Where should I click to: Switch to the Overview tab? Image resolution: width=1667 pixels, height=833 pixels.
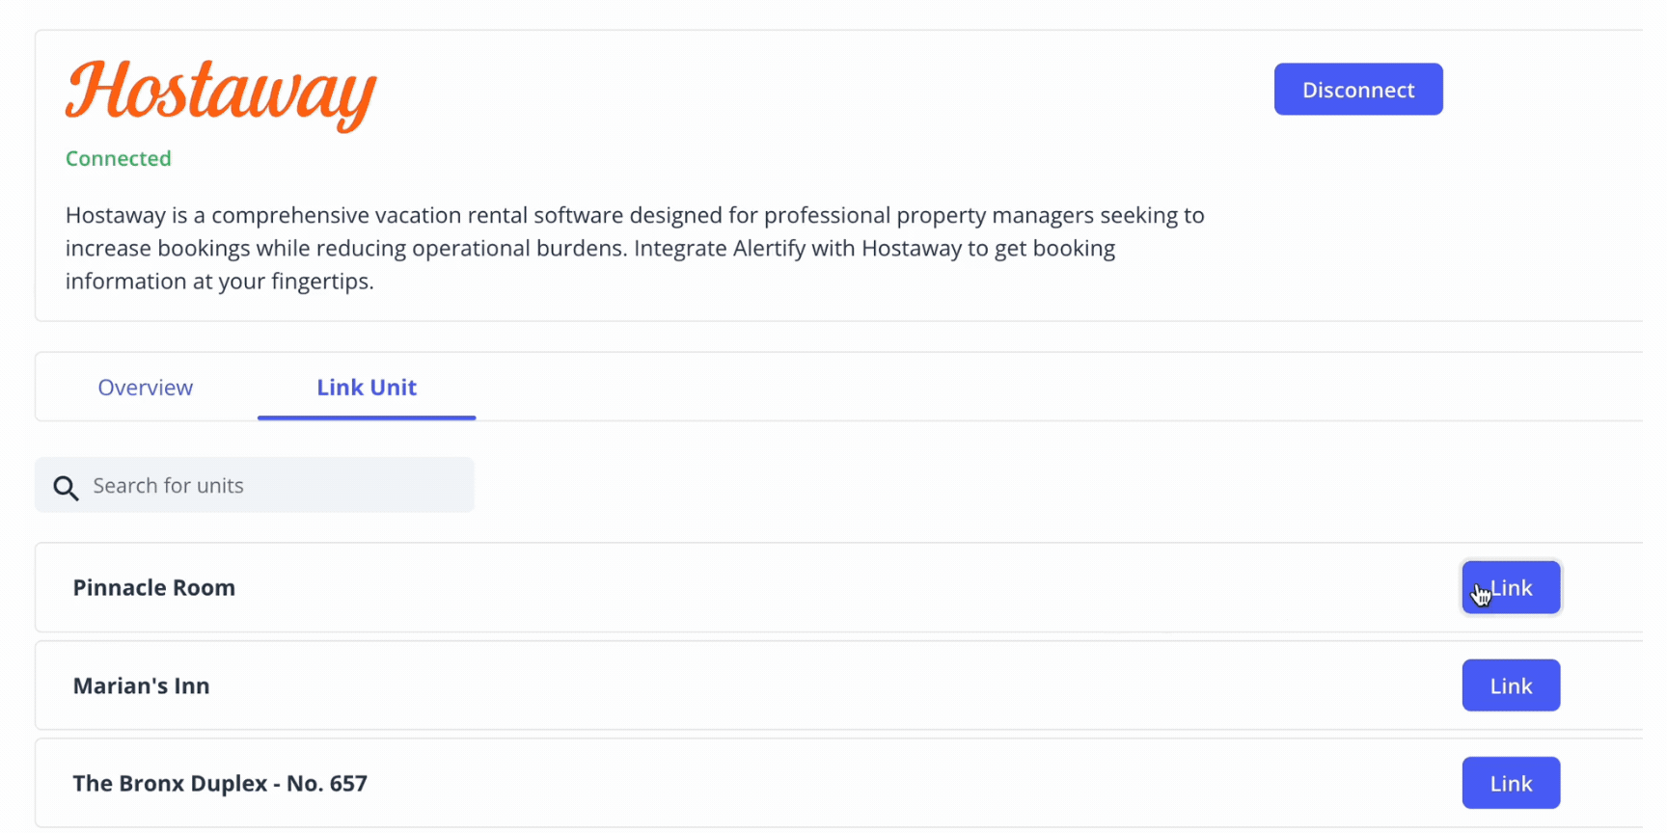pos(145,388)
